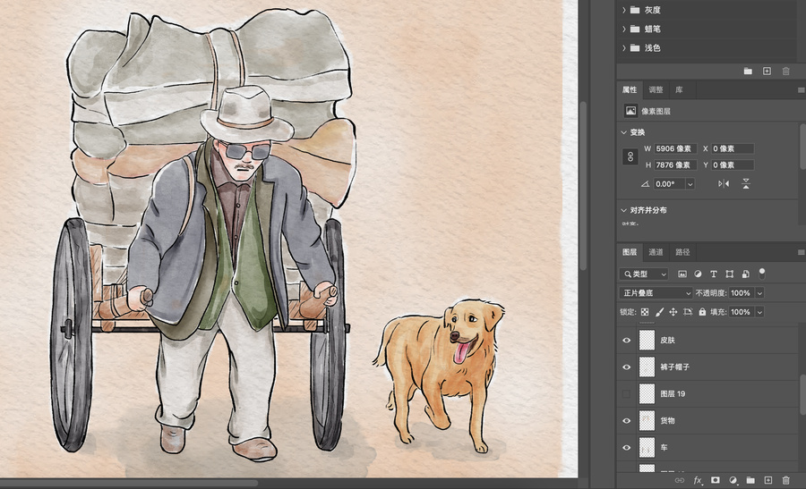Filter layers by pixel layers
This screenshot has width=806, height=489.
(x=682, y=274)
